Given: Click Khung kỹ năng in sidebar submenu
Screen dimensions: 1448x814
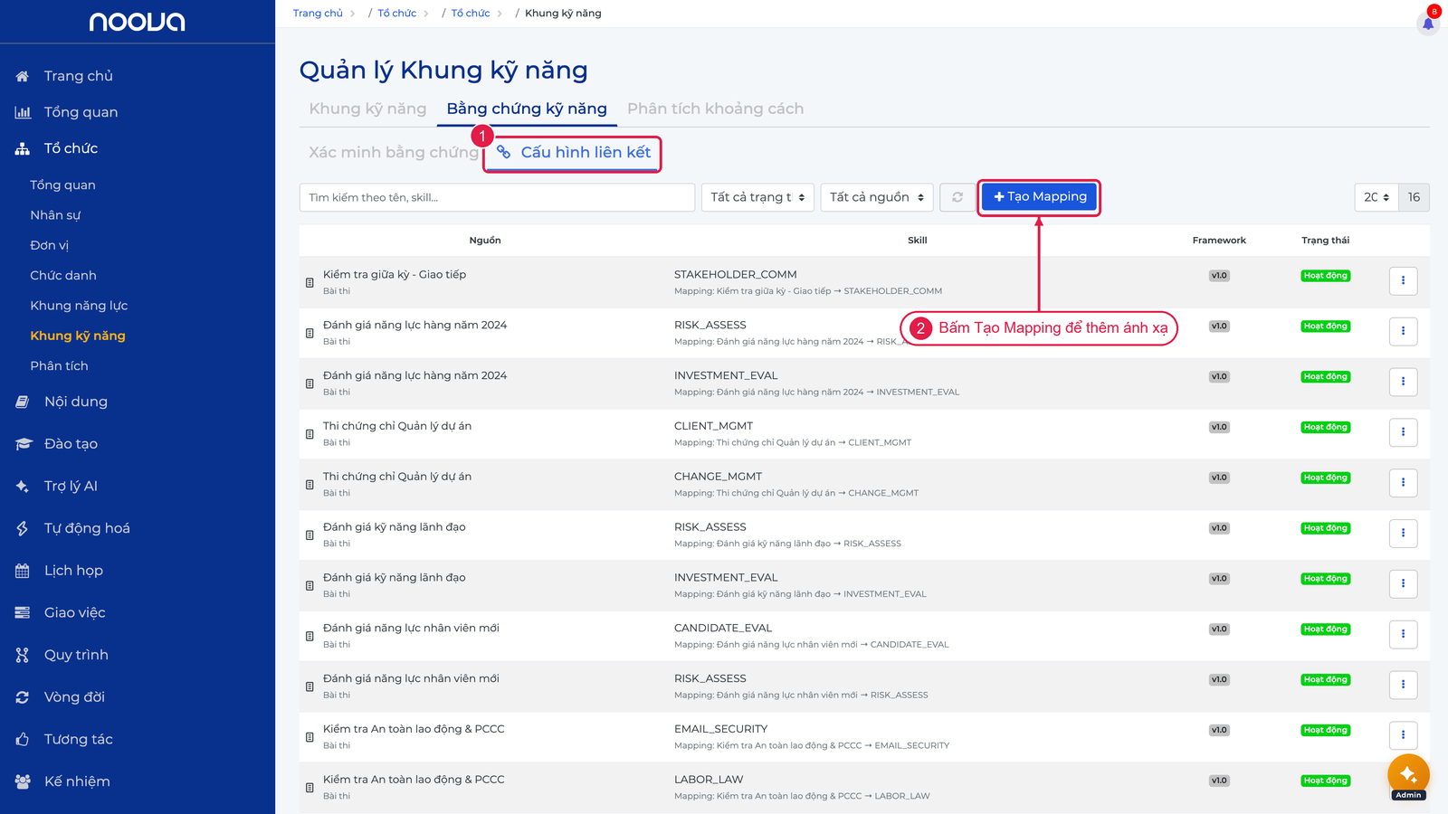Looking at the screenshot, I should tap(78, 336).
